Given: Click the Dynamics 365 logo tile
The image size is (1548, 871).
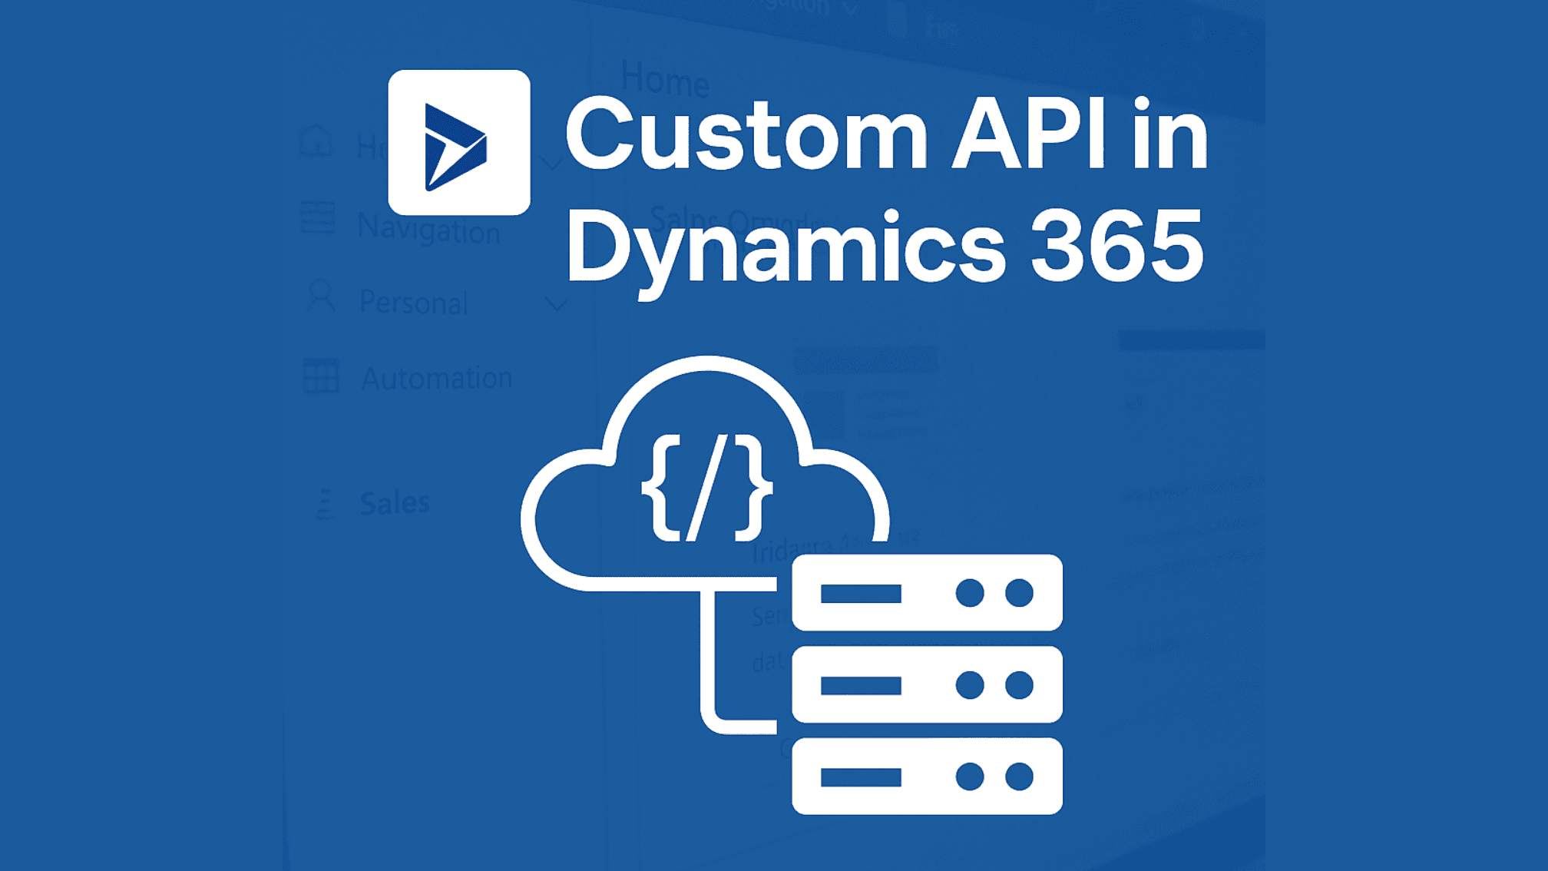Looking at the screenshot, I should pos(458,143).
